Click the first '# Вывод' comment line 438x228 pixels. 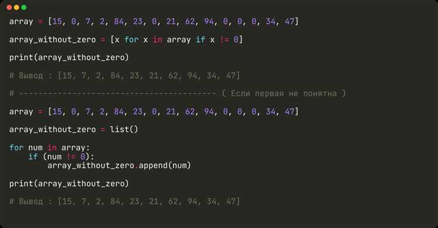click(124, 75)
